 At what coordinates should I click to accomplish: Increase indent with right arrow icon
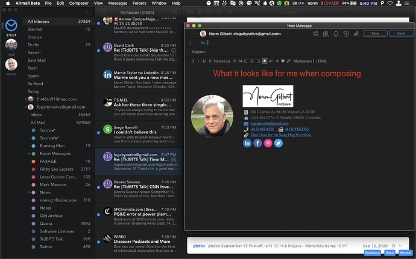(x=277, y=61)
